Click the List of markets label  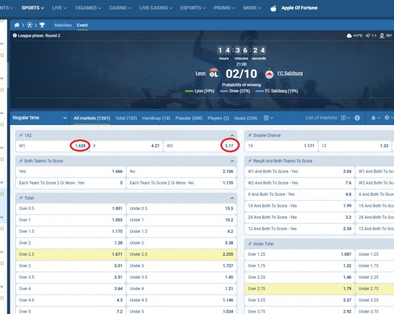point(321,118)
